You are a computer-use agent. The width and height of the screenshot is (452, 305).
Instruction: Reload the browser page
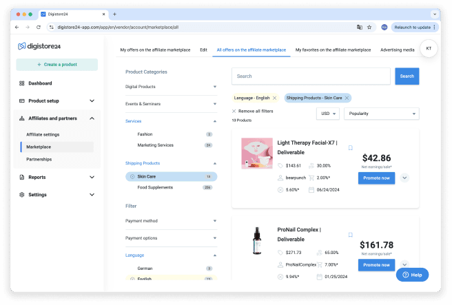coord(39,27)
